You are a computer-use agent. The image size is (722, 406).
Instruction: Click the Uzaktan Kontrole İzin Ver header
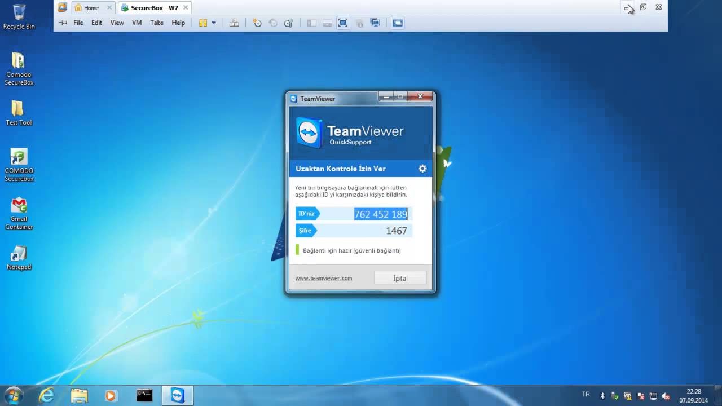click(341, 169)
